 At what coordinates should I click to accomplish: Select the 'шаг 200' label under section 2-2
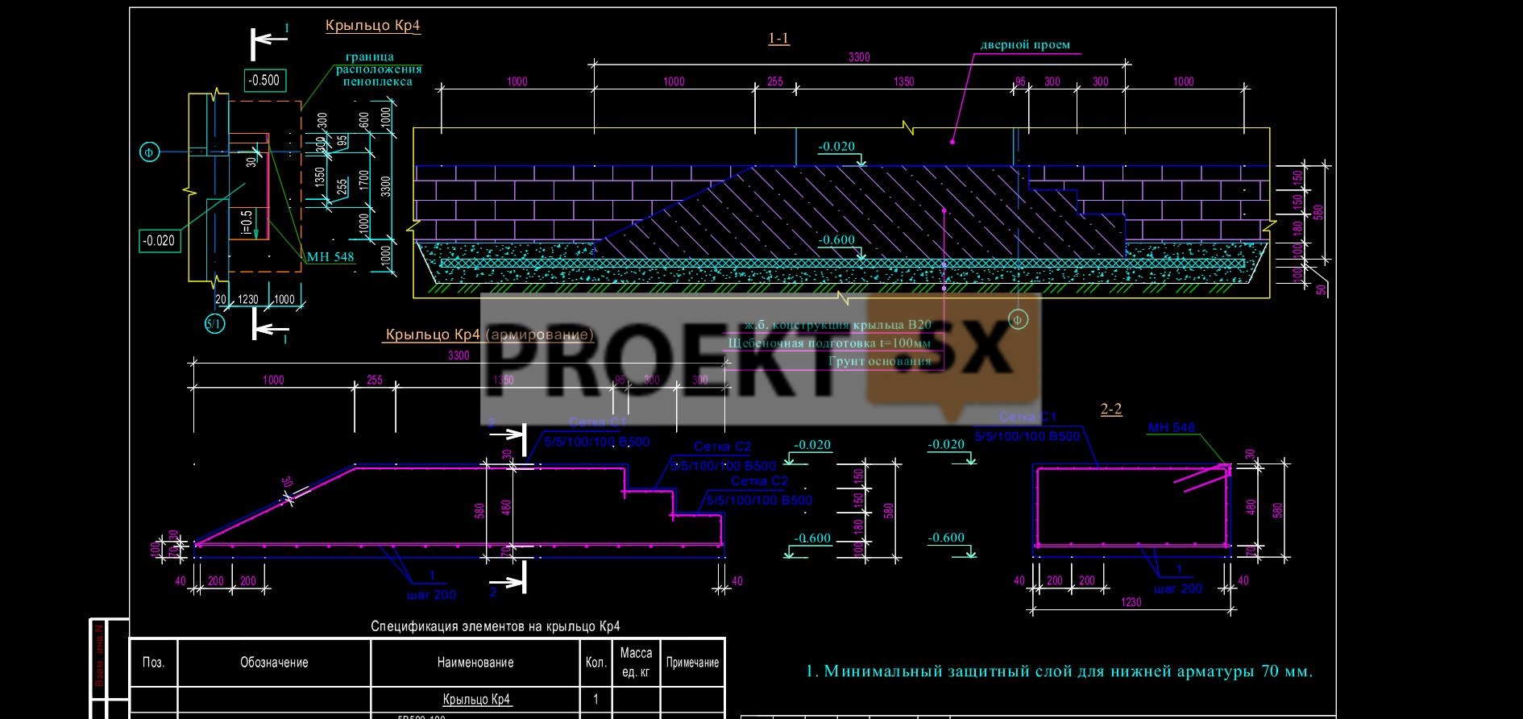pyautogui.click(x=1177, y=589)
